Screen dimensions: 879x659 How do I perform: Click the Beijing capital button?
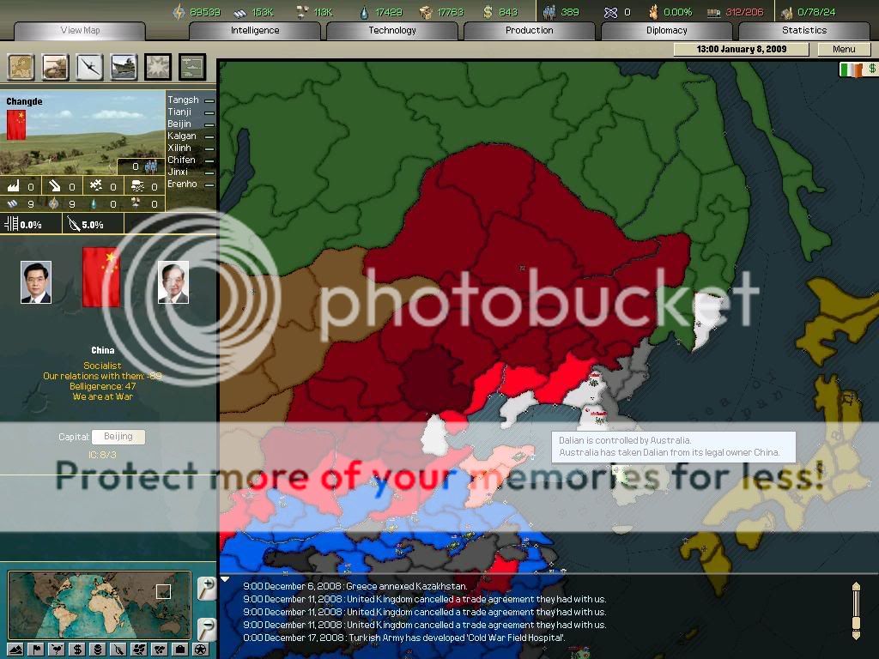click(118, 437)
